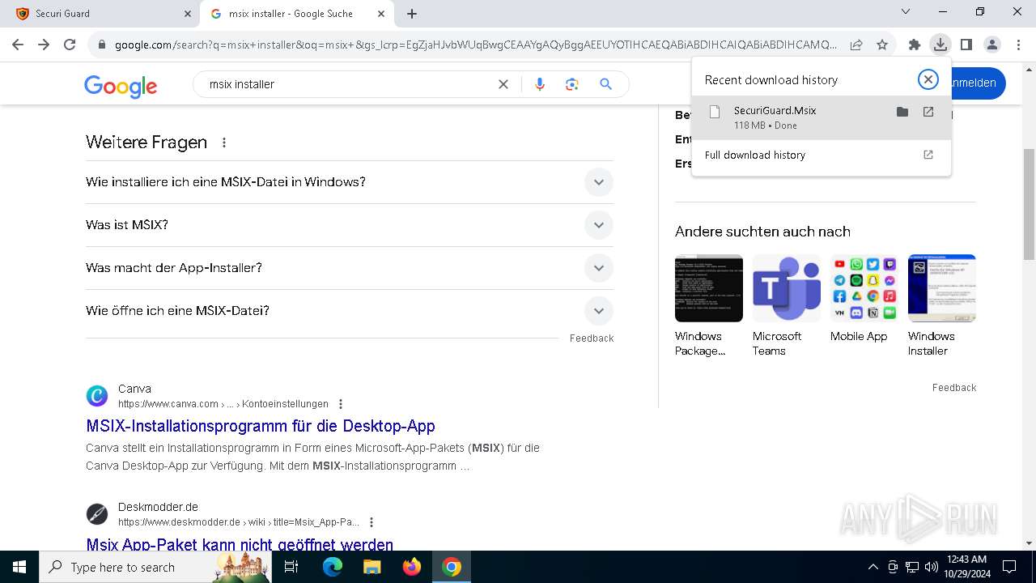Open Chrome profile avatar

tap(991, 45)
